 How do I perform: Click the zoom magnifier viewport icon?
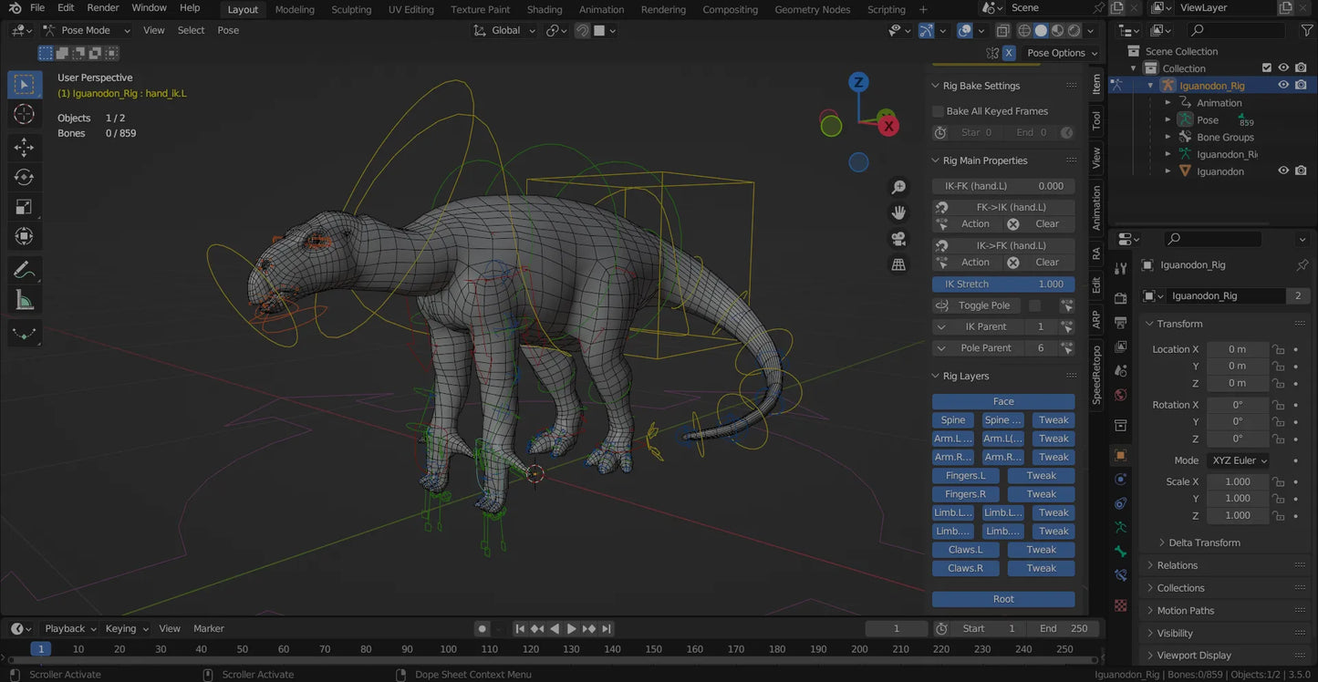898,187
